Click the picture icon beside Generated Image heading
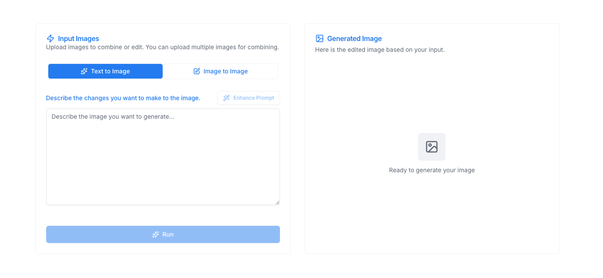603x278 pixels. pyautogui.click(x=320, y=38)
